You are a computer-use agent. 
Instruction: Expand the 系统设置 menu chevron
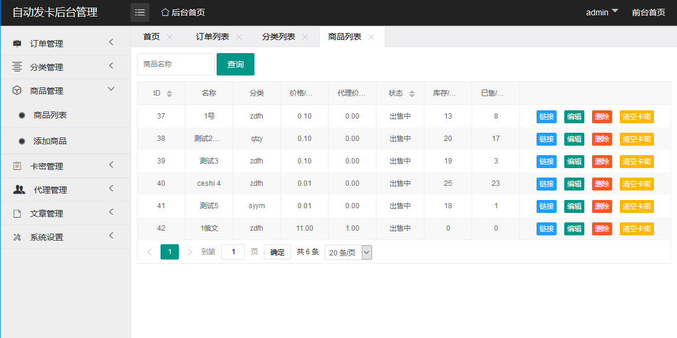pyautogui.click(x=111, y=236)
